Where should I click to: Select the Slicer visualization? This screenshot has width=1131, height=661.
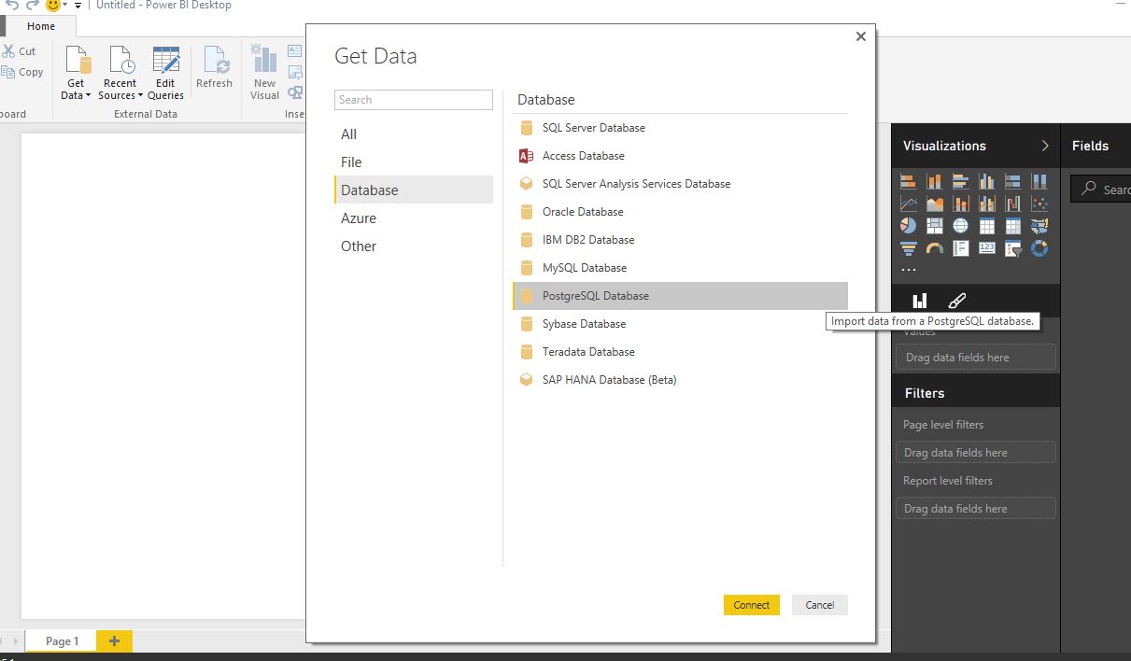pos(1012,248)
